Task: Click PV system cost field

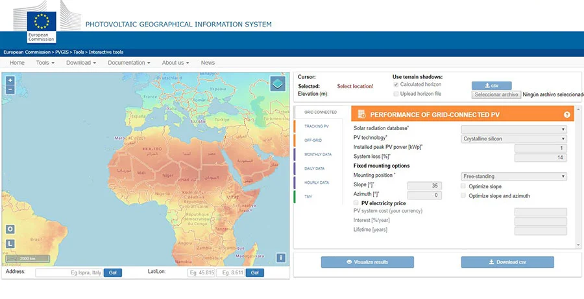Action: point(541,212)
